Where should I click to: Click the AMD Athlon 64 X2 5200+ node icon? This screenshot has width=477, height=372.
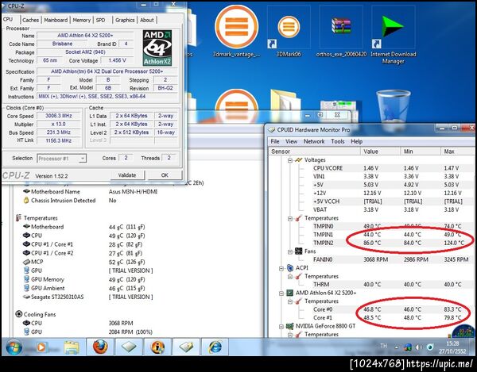(289, 293)
